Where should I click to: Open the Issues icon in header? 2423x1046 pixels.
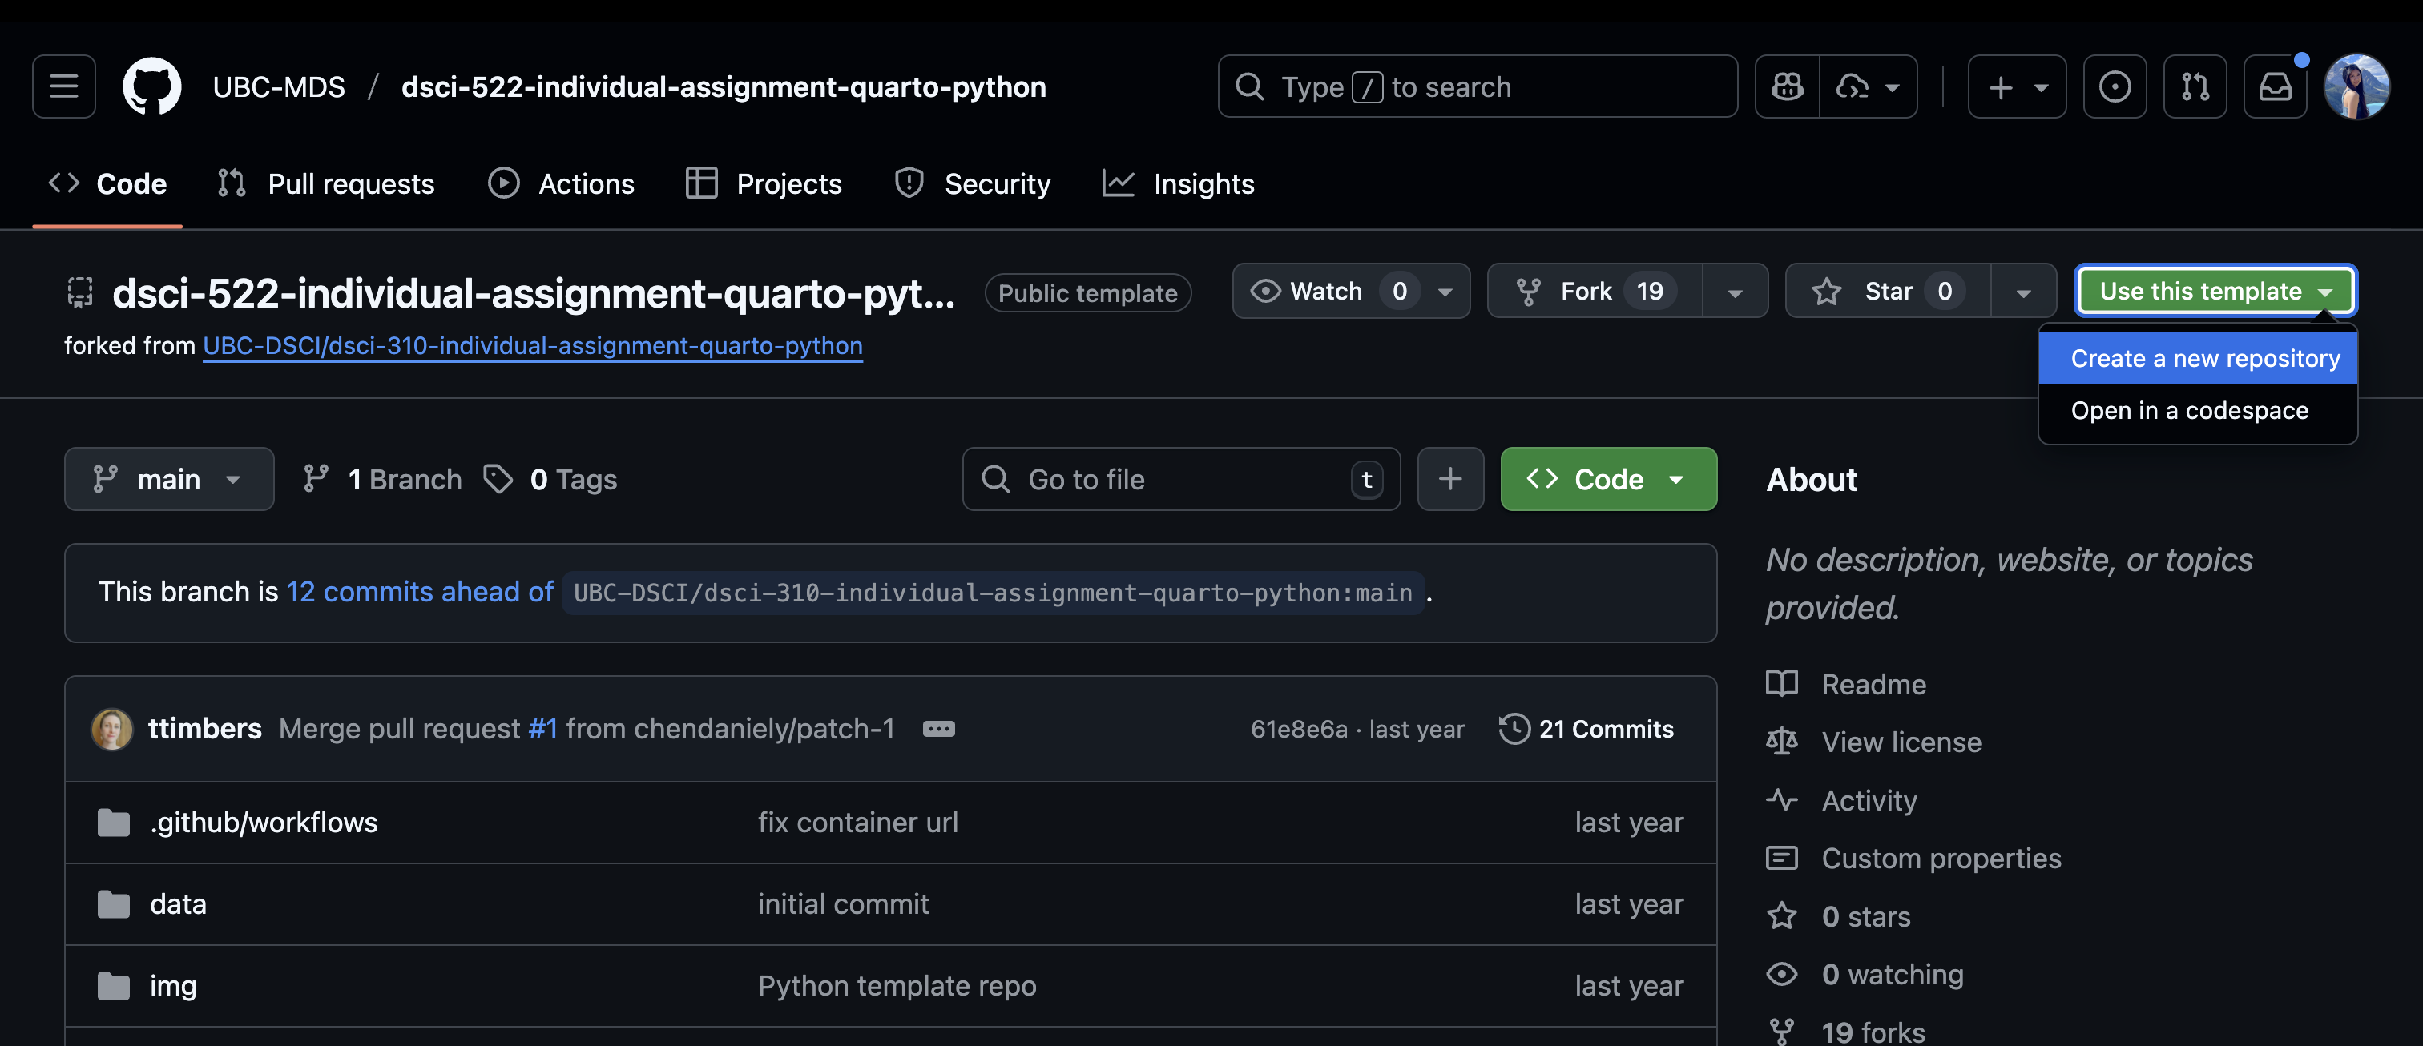(2115, 86)
